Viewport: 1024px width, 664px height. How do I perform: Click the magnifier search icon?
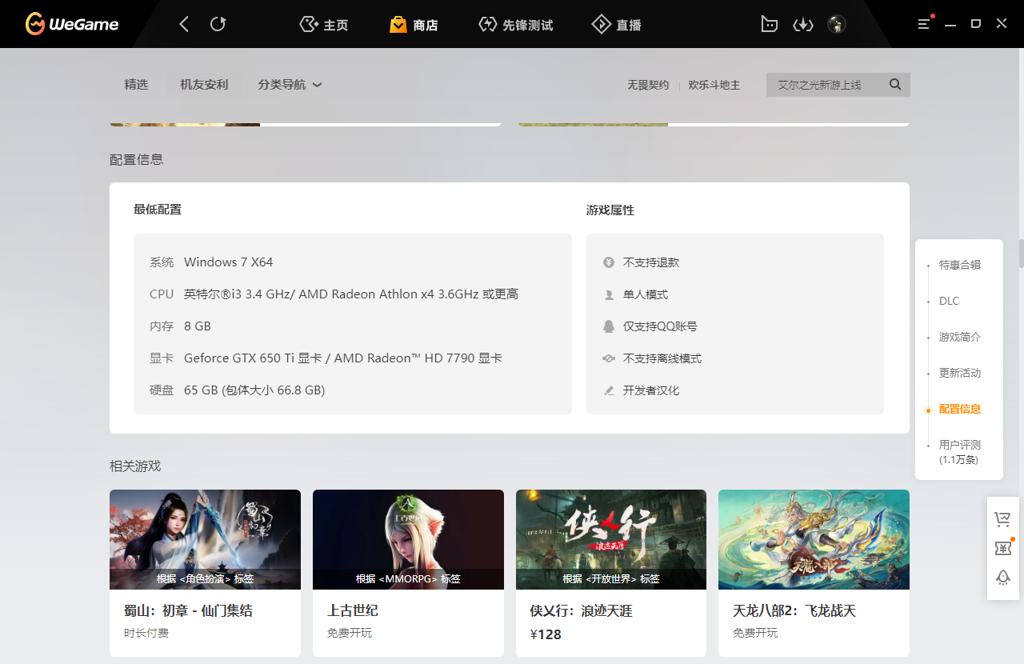pyautogui.click(x=895, y=85)
